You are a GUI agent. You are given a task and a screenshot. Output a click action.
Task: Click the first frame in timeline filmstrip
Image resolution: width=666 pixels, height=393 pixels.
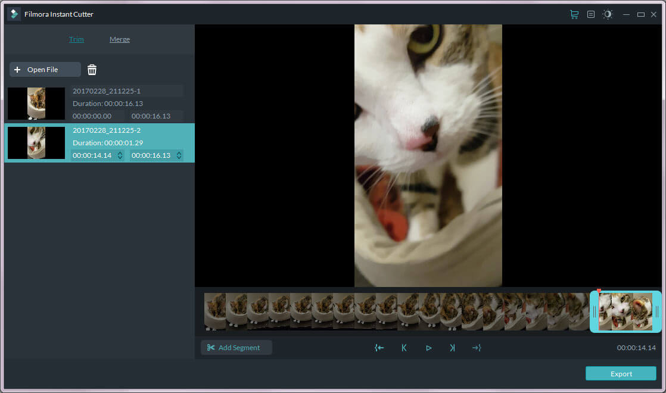point(215,311)
